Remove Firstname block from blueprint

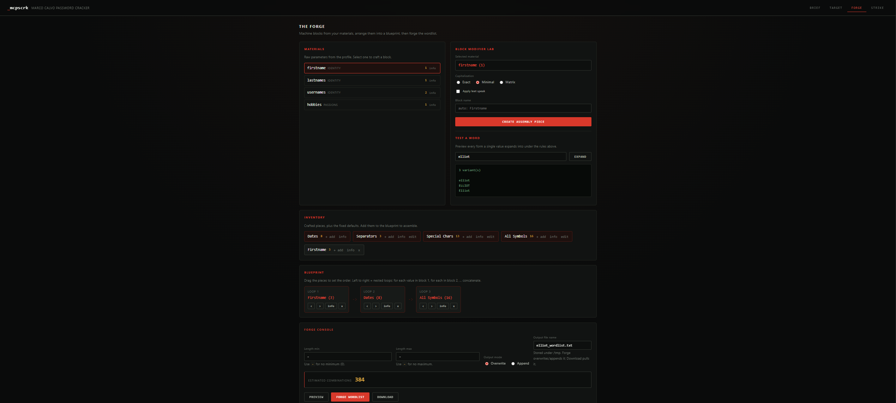[x=342, y=306]
